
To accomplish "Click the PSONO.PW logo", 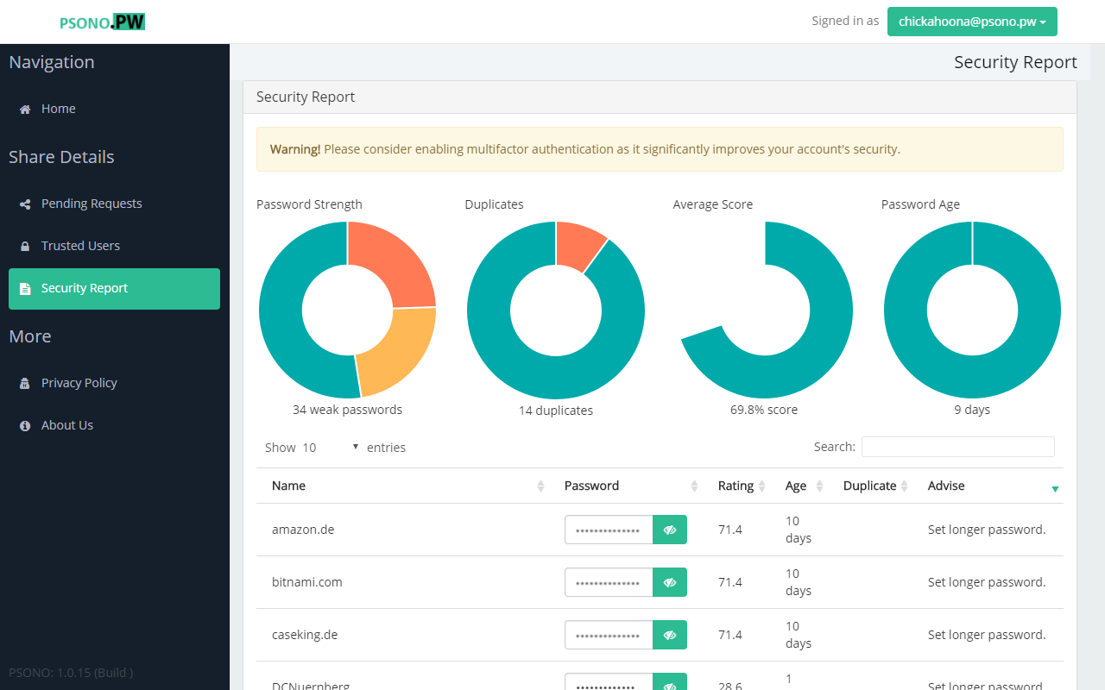I will pyautogui.click(x=102, y=22).
